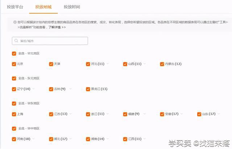Toggle the 黑龙江(13) checkbox
Screen dimensions: 232x149
pyautogui.click(x=88, y=89)
